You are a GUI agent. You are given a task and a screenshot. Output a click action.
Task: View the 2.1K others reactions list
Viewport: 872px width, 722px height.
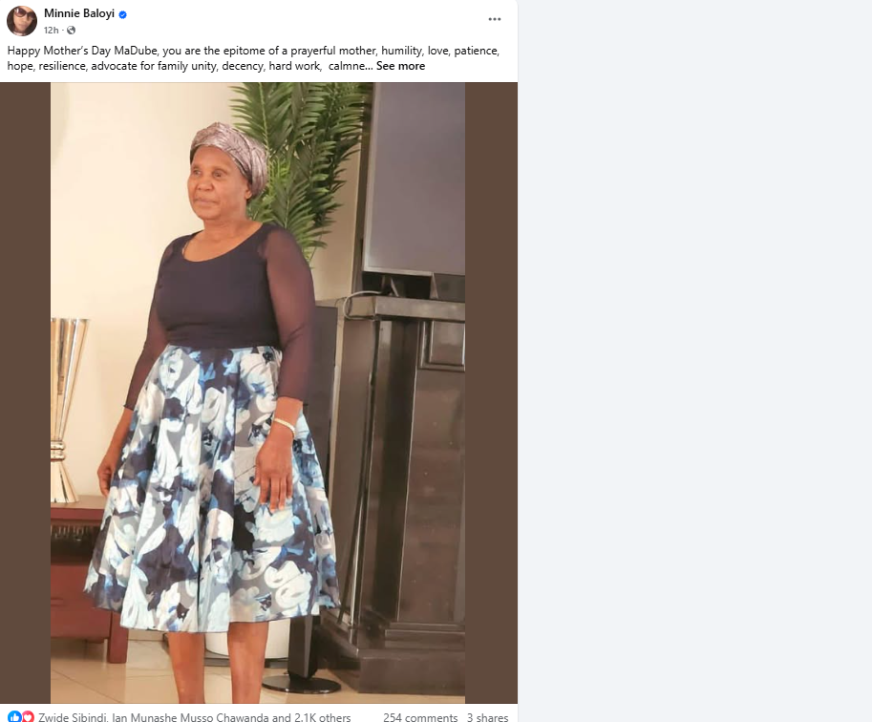[323, 717]
